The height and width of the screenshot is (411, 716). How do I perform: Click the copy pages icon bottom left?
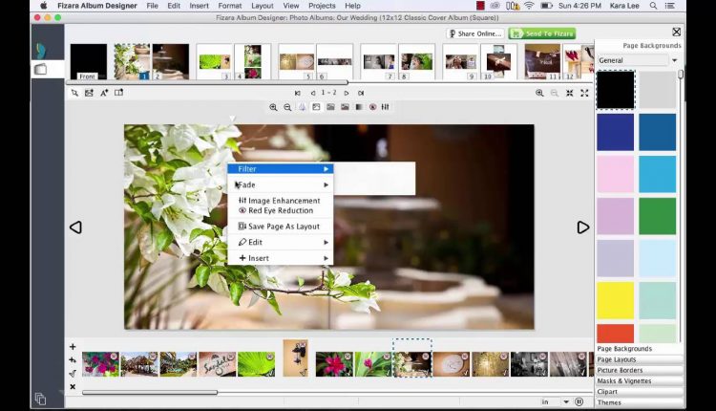(x=40, y=399)
